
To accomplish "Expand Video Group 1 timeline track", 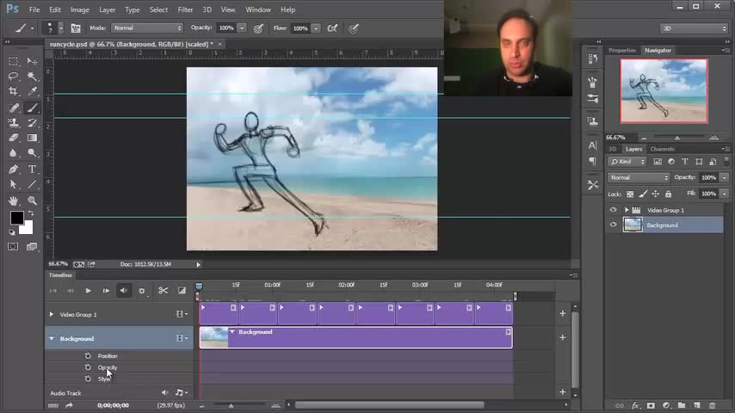I will 52,315.
